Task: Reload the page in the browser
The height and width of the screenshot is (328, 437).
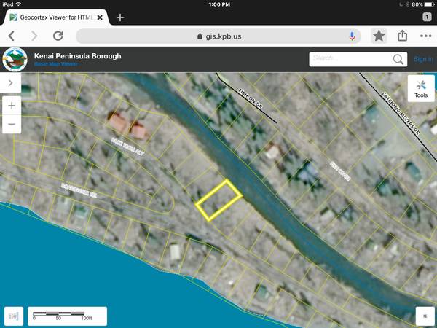Action: [x=58, y=35]
